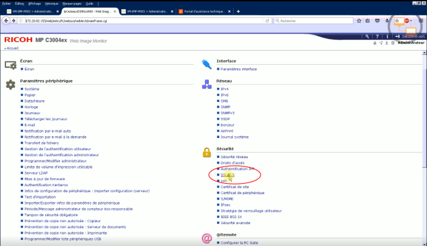Open the Firefox hamburger menu
427x246 pixels.
point(420,21)
